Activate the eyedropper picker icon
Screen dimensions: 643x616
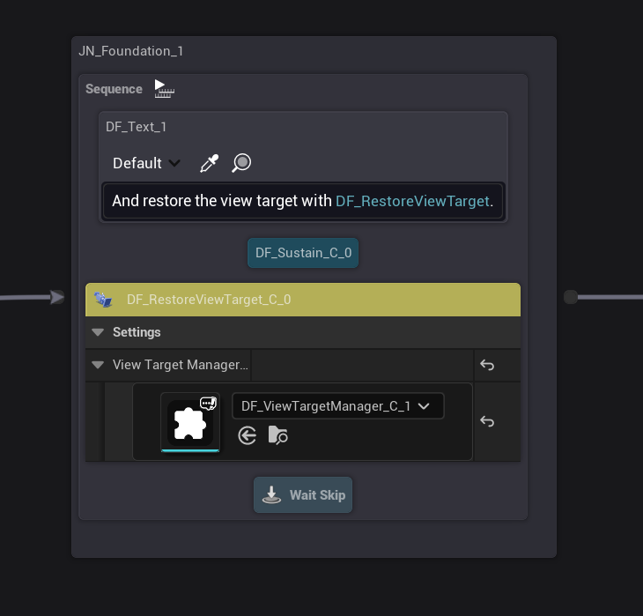[x=209, y=163]
